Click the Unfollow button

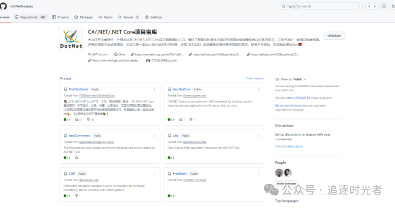tap(334, 36)
